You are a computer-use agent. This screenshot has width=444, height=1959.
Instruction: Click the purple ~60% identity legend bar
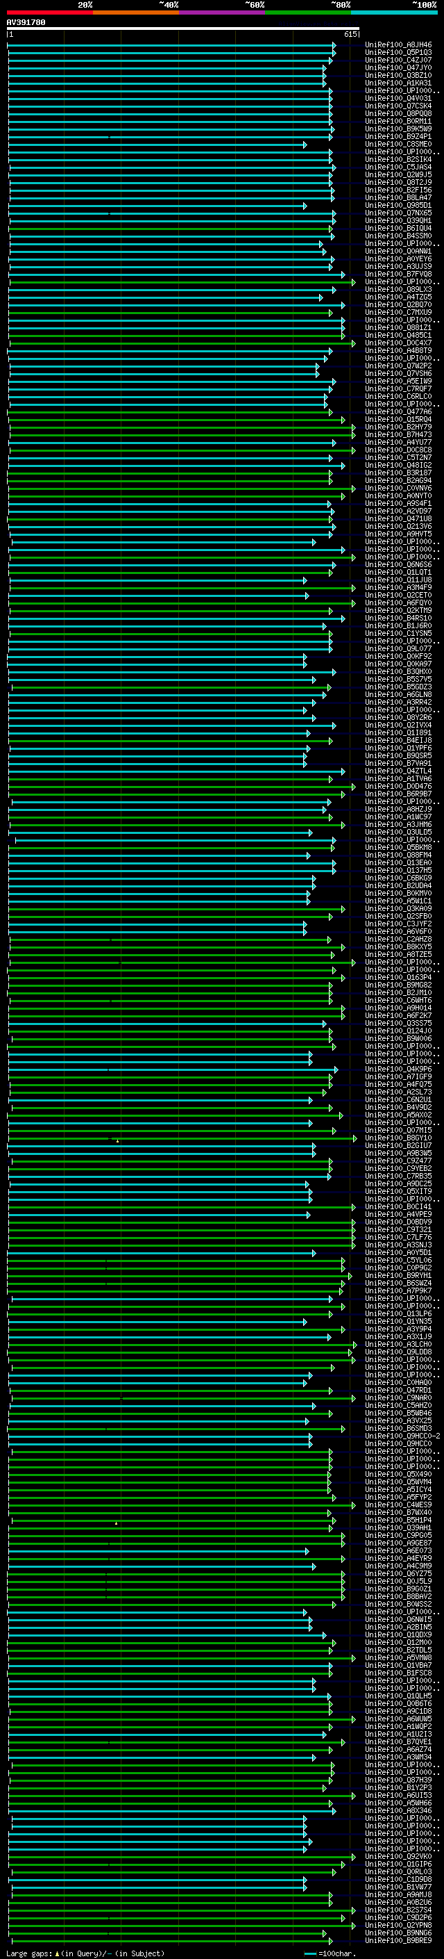tap(223, 13)
